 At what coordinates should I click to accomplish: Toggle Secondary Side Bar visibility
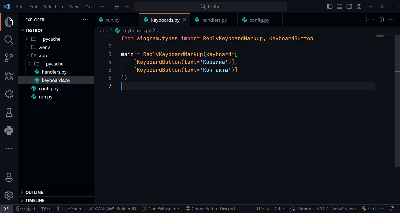click(x=349, y=6)
